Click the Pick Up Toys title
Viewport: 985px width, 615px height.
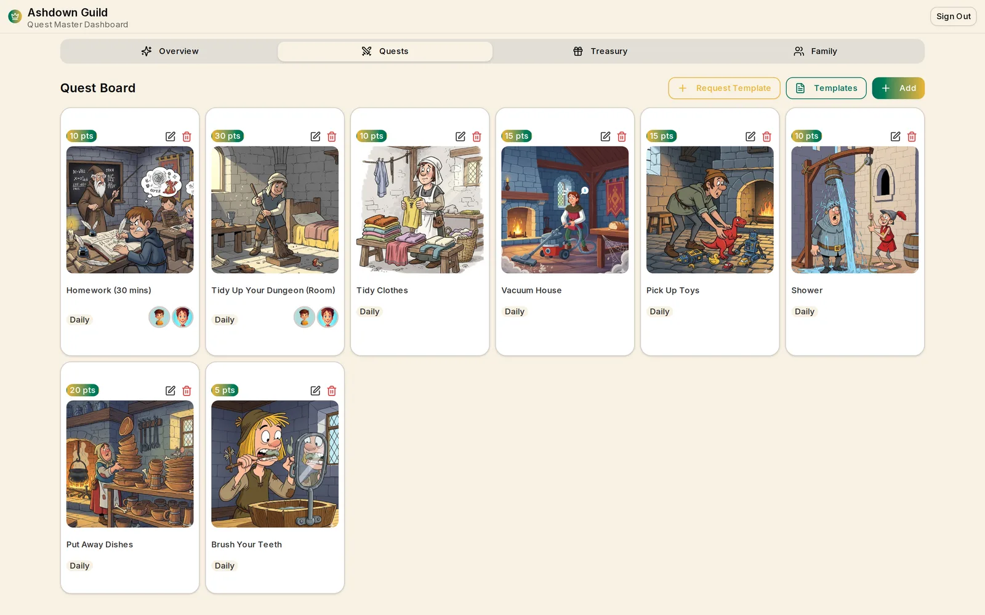tap(673, 290)
